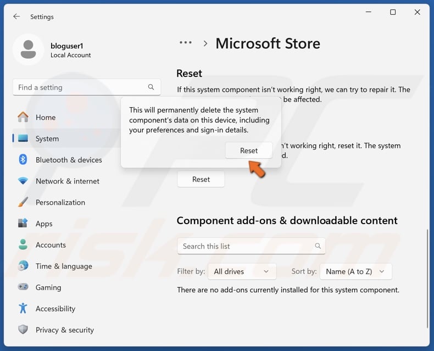Click the Bluetooth icon in sidebar
Image resolution: width=434 pixels, height=351 pixels.
23,159
